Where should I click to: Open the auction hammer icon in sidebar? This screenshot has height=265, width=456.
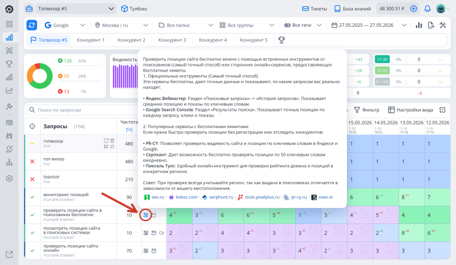coord(9,106)
